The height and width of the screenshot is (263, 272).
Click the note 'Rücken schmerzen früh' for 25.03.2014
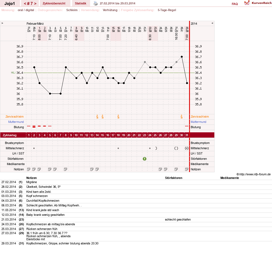coord(42,229)
